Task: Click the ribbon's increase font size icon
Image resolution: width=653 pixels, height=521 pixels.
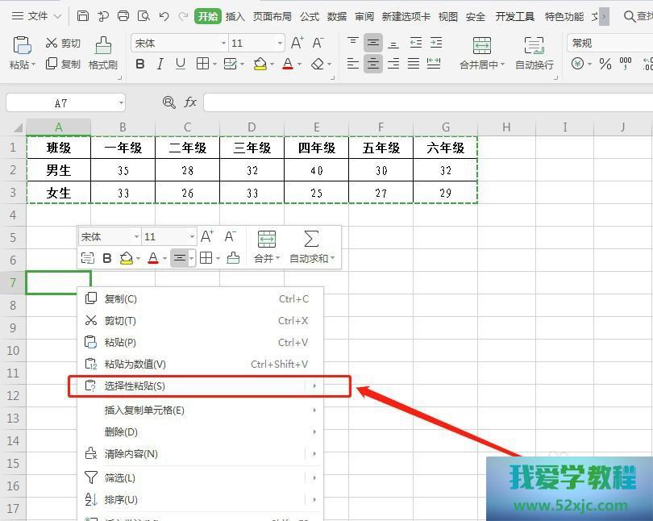Action: coord(297,43)
